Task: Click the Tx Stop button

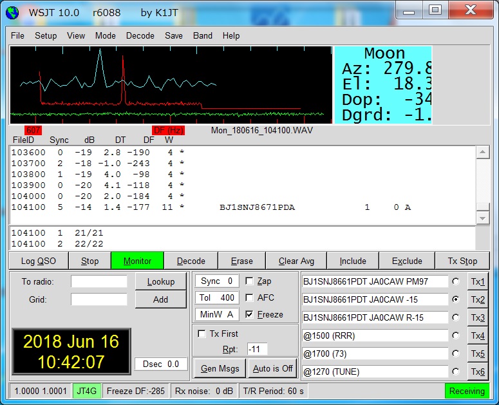Action: click(x=462, y=261)
